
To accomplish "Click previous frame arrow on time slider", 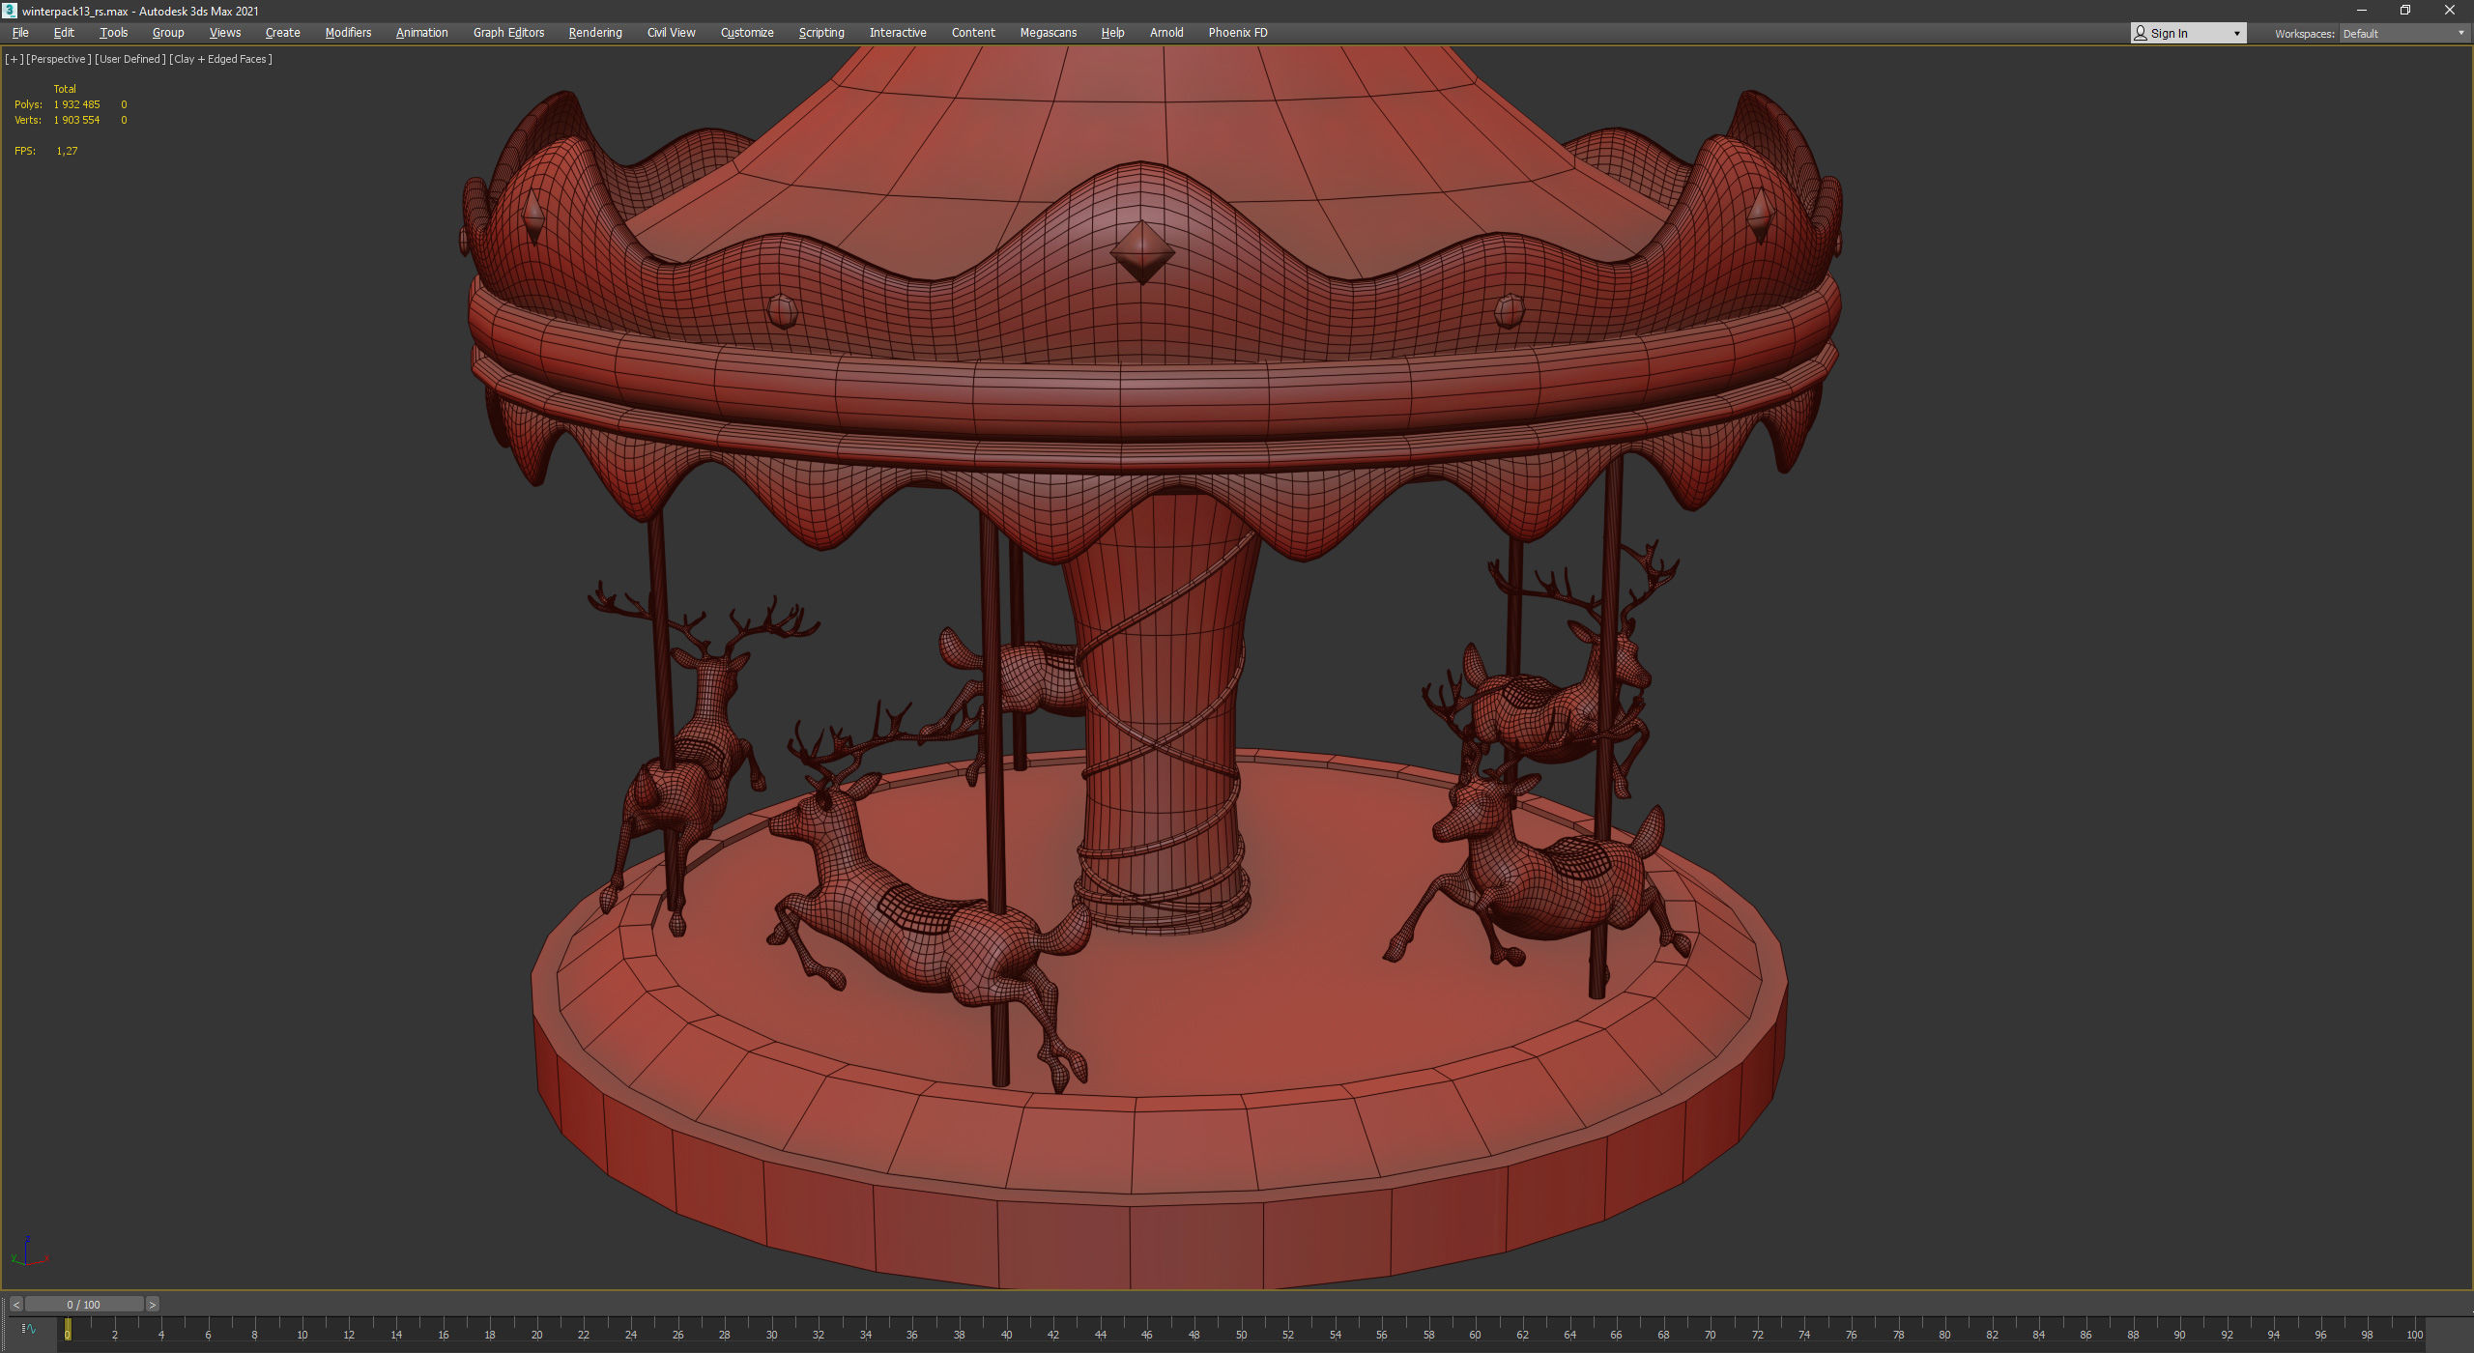I will 15,1305.
